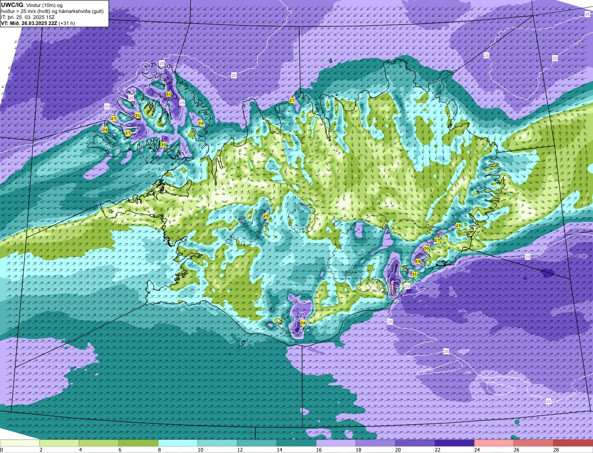Select the 8–10 m/s cyan legend swatch
Viewport: 593px width, 453px height.
(178, 443)
